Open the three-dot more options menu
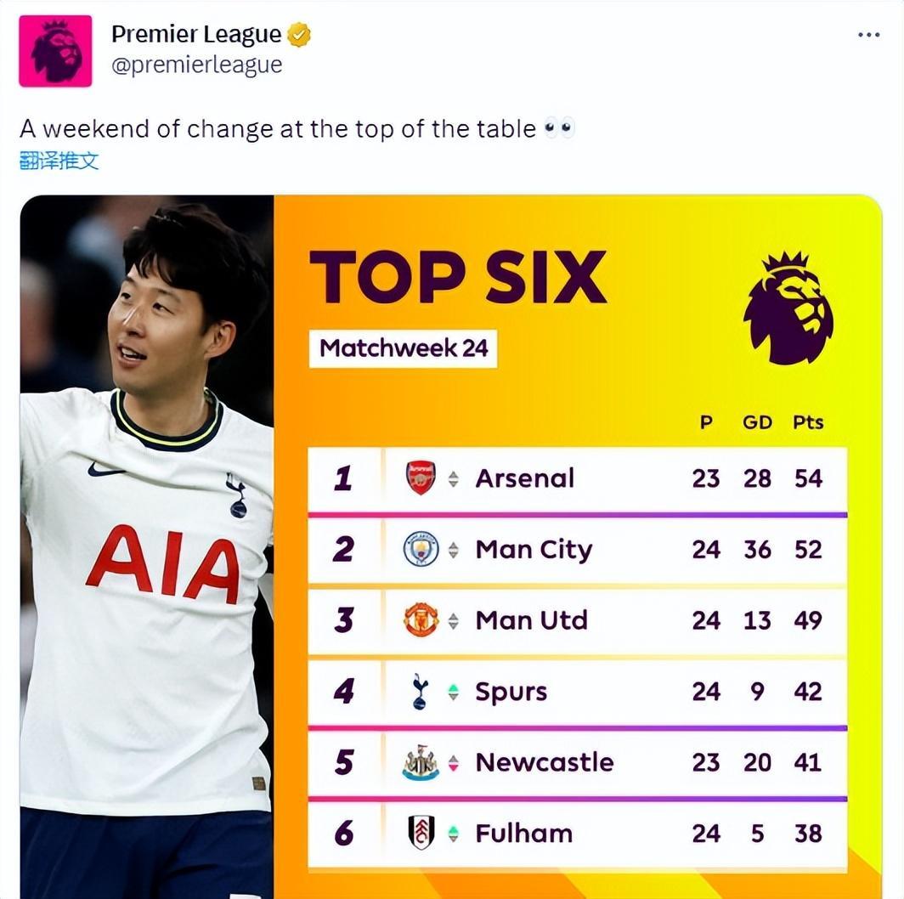 pyautogui.click(x=868, y=35)
